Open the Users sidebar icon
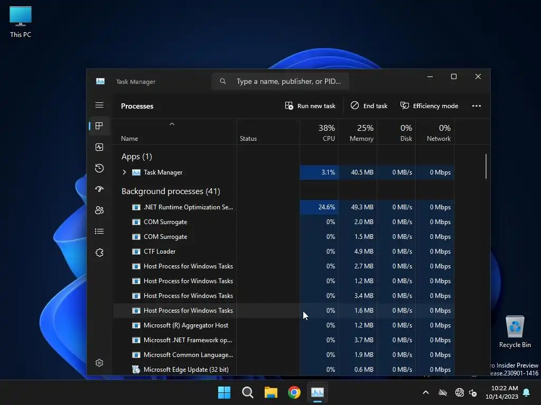The height and width of the screenshot is (405, 541). click(x=99, y=210)
